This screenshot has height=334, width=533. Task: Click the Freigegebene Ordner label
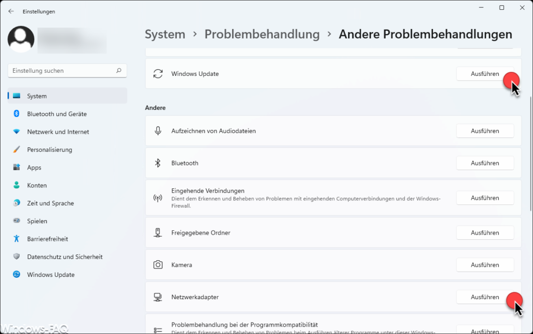(200, 233)
